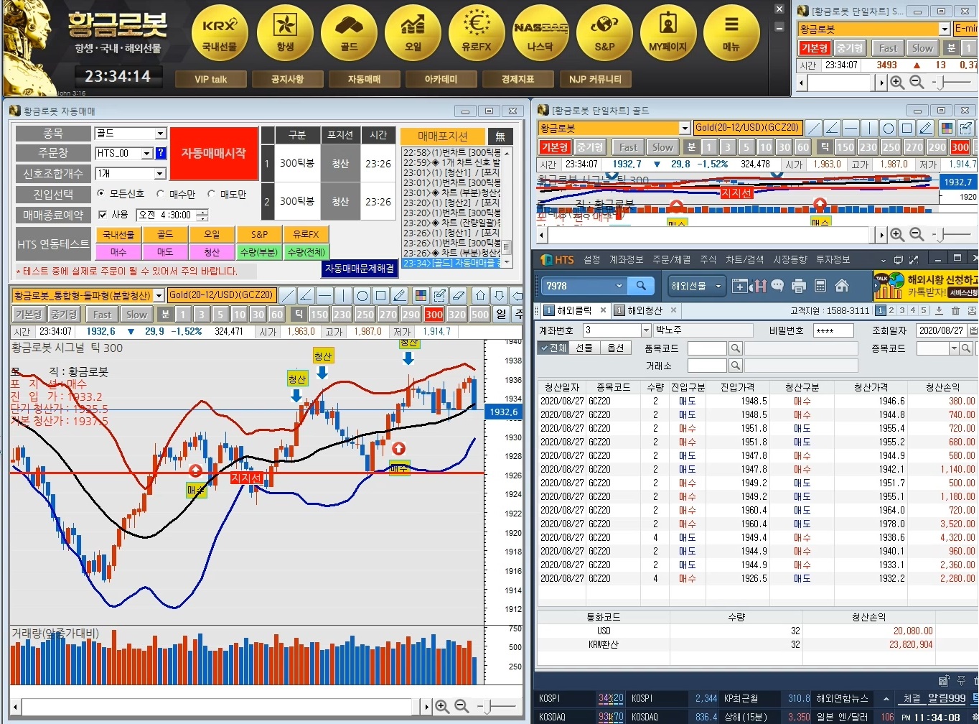The image size is (979, 724).
Task: Open the MY페이지 profile icon
Action: 668,32
